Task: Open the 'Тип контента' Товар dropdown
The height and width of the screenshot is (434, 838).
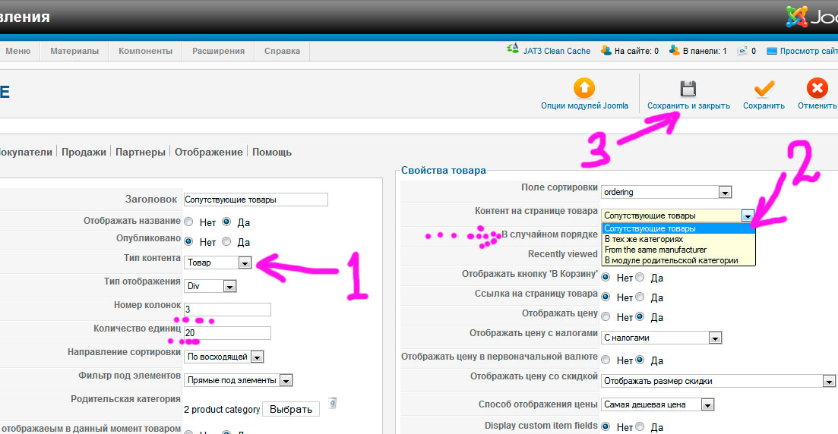Action: coord(218,263)
